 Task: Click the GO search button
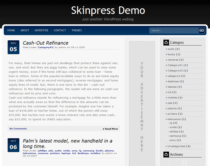point(202,31)
